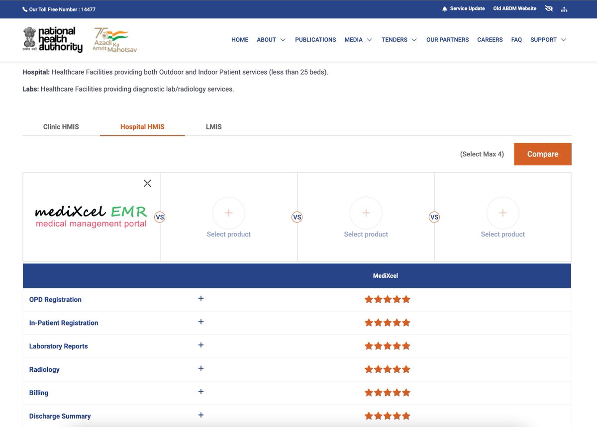Open the CAREERS page

click(490, 40)
